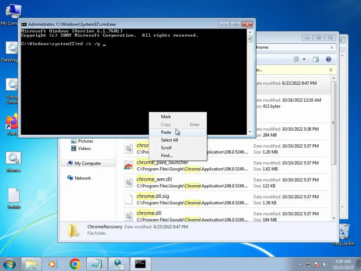Open the clock showing 4:59 AM
The height and width of the screenshot is (271, 361).
pyautogui.click(x=343, y=264)
